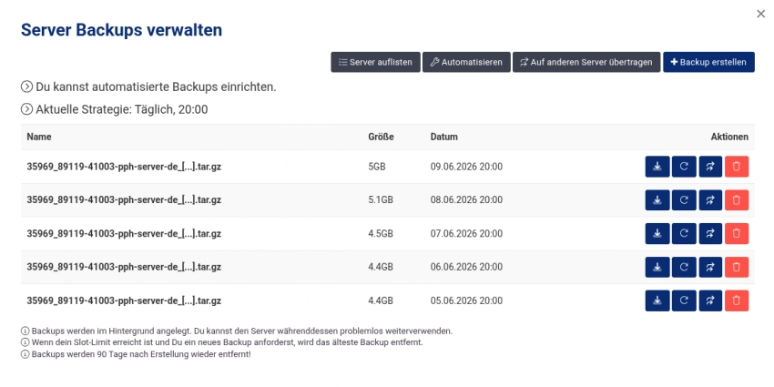Transfer the 08.06.2026 backup to another server
Viewport: 774px width, 387px height.
(710, 200)
